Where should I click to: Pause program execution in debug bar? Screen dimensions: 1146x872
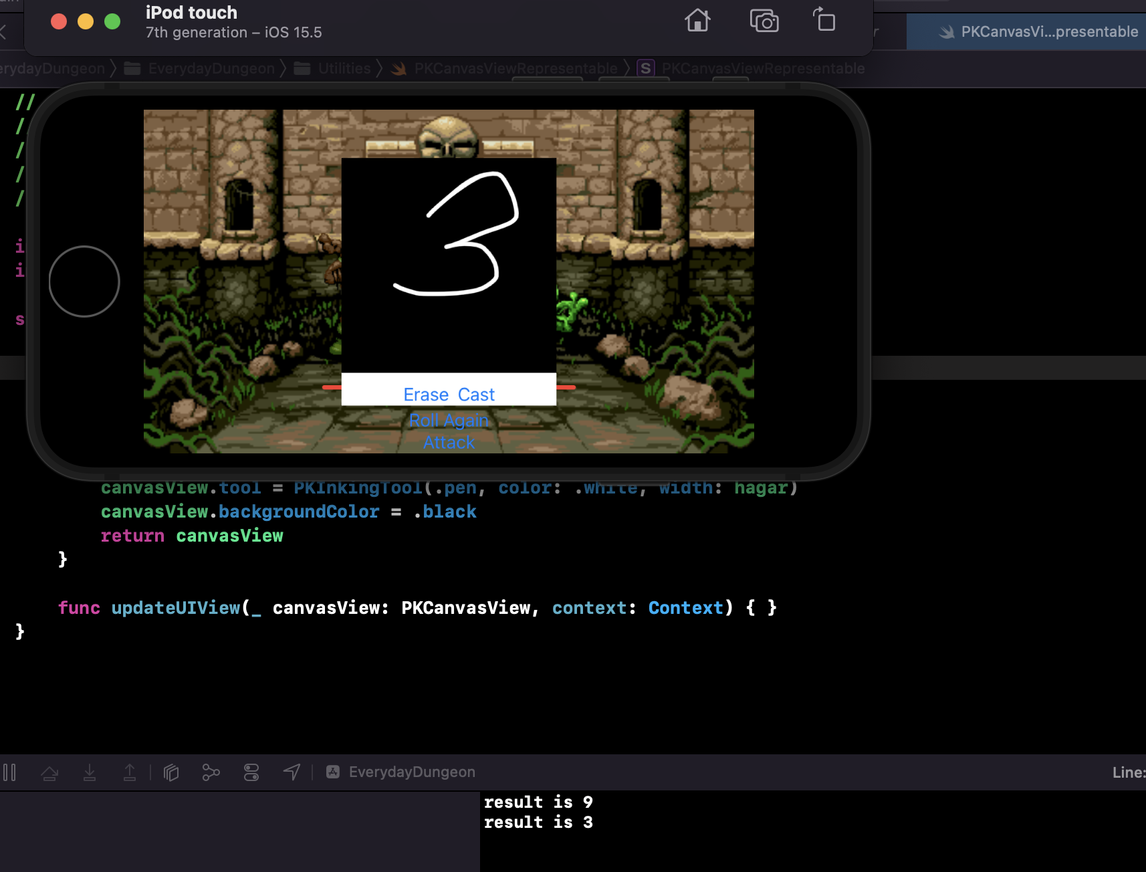(9, 772)
